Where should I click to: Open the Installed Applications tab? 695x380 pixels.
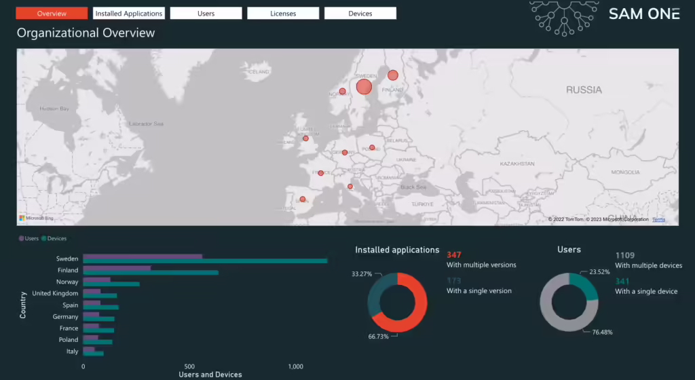click(x=129, y=14)
